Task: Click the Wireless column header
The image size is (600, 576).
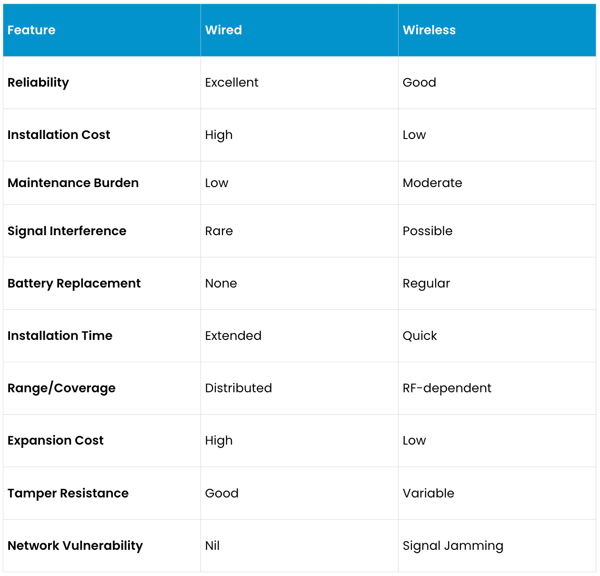Action: click(x=429, y=30)
